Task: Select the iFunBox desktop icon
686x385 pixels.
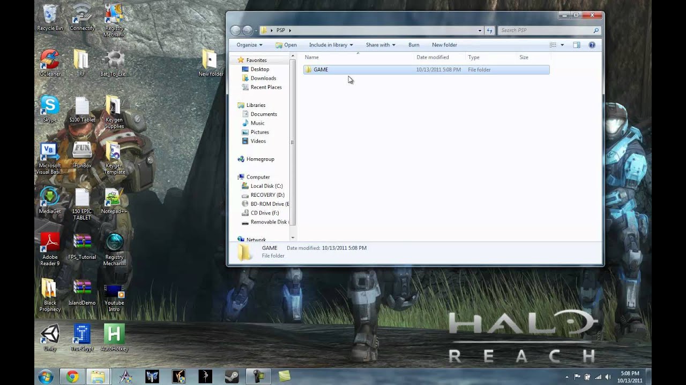Action: (x=82, y=155)
